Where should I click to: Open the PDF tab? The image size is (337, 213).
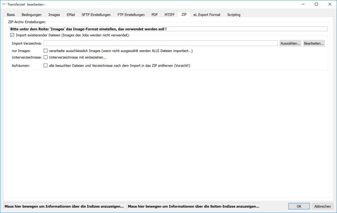click(x=155, y=14)
